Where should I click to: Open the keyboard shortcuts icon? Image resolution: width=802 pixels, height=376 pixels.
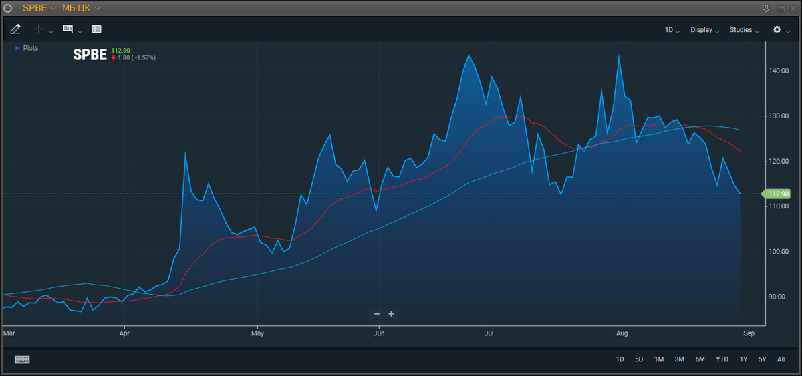(x=22, y=359)
